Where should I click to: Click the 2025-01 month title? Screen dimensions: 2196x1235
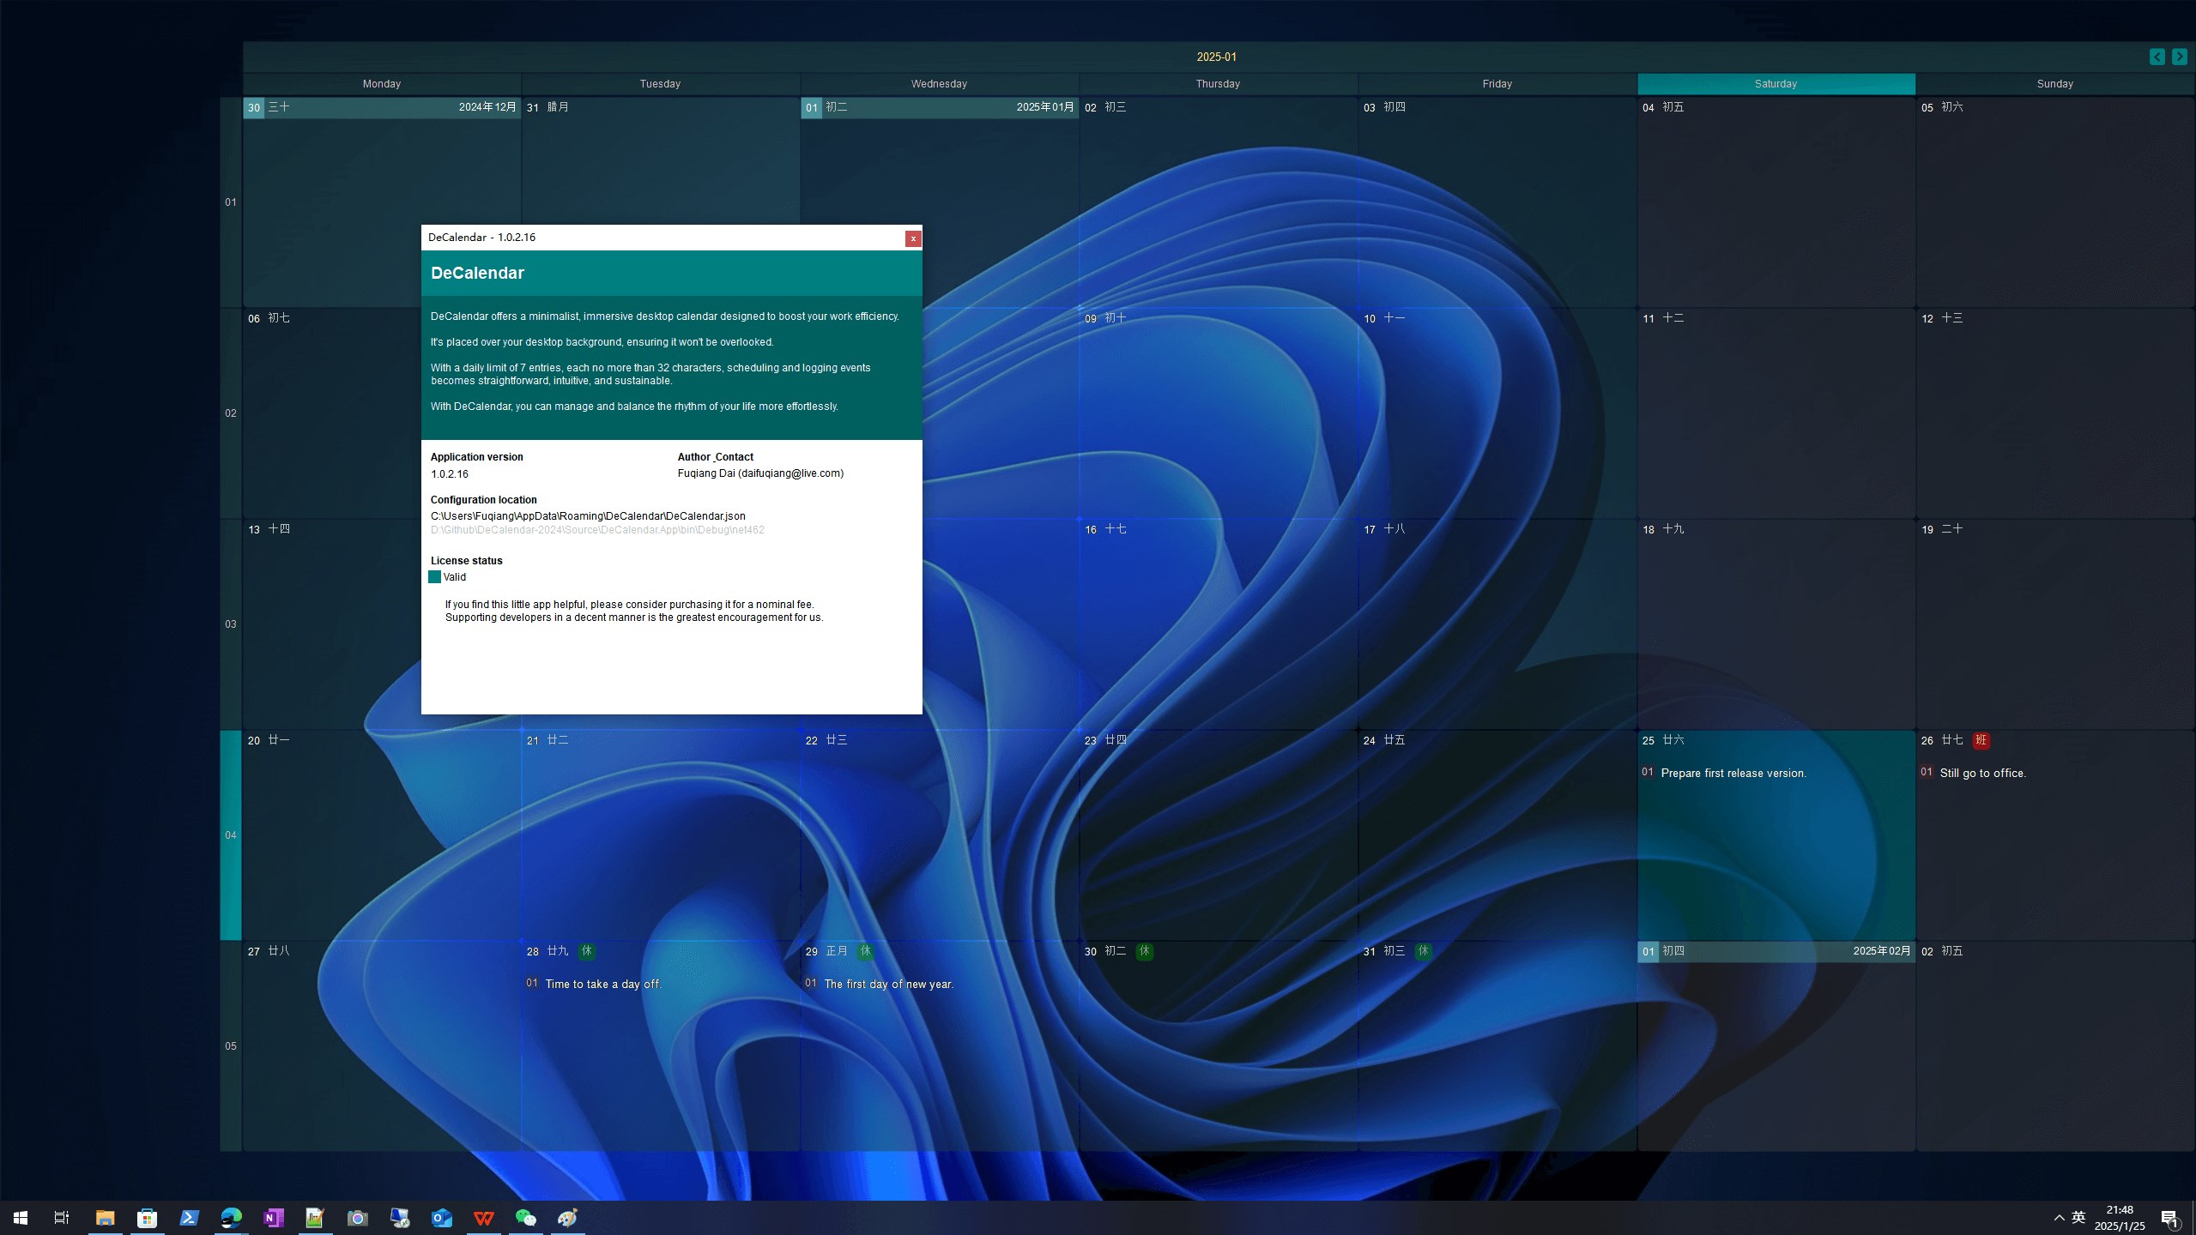coord(1216,57)
